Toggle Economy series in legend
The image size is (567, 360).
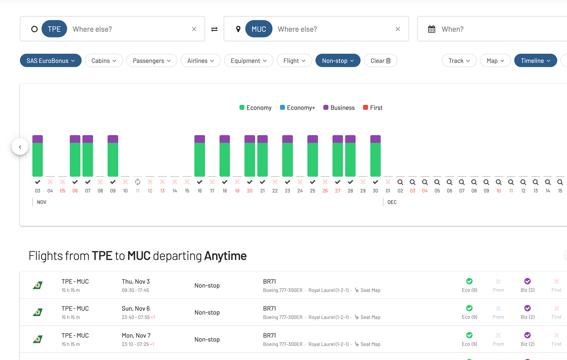[x=256, y=108]
